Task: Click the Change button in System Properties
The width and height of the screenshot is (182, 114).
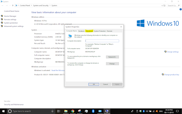Action: click(112, 64)
